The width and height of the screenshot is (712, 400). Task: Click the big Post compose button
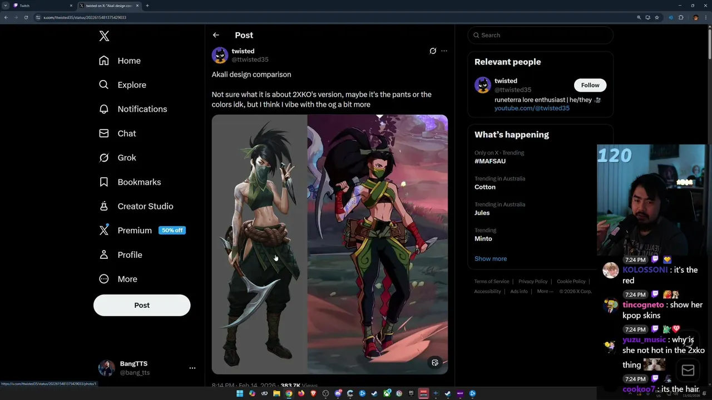[142, 305]
